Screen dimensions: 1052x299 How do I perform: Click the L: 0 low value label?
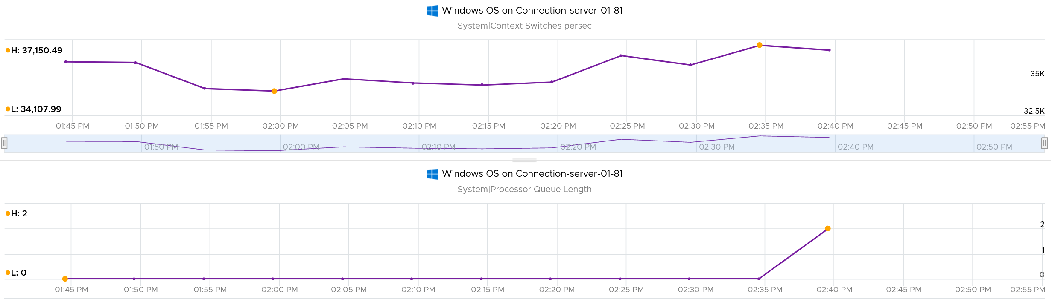[16, 273]
